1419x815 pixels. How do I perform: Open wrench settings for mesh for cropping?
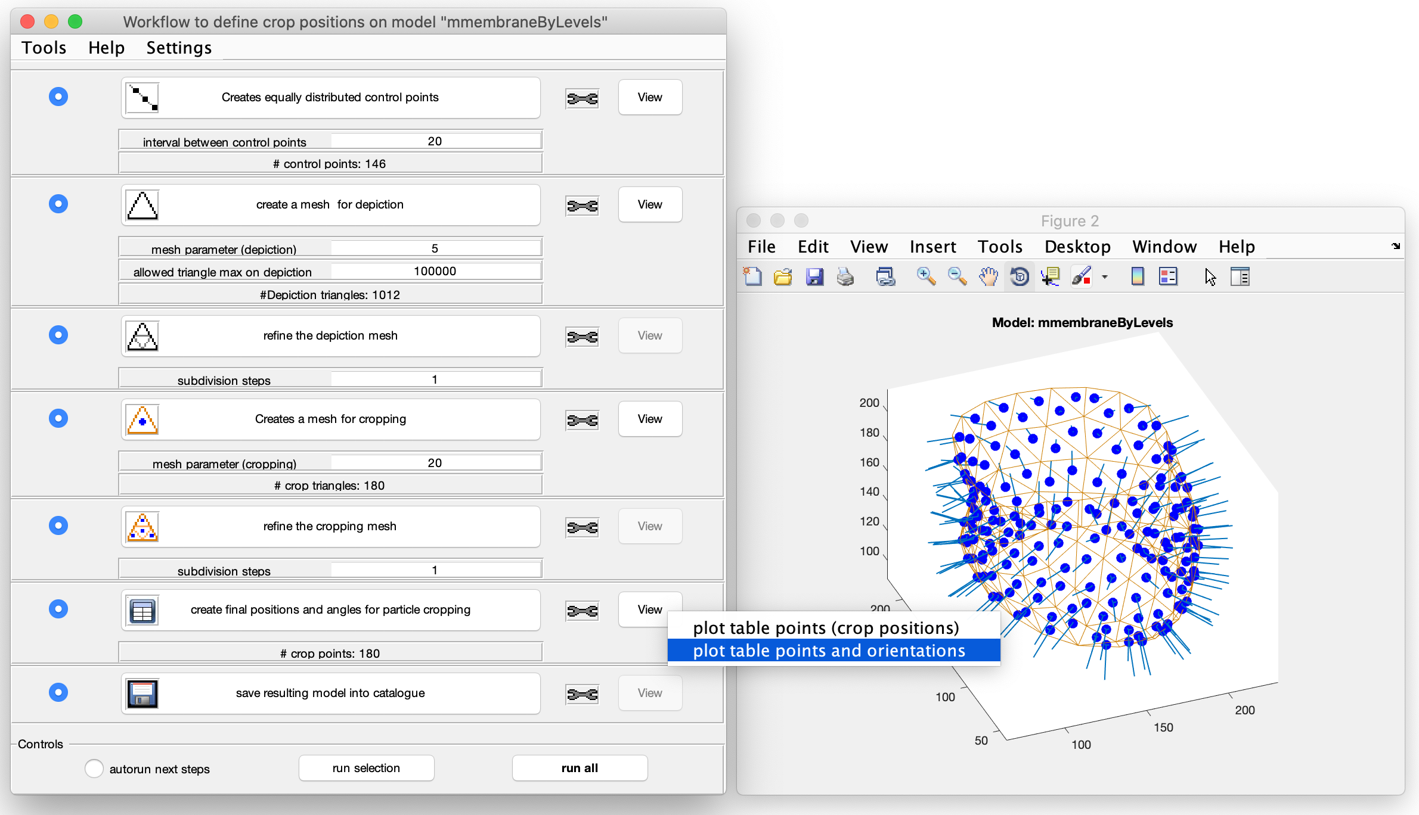pos(582,420)
